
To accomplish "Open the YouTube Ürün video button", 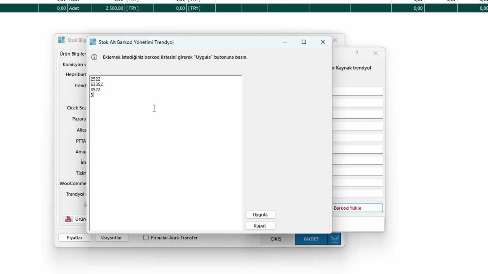I will [75, 219].
